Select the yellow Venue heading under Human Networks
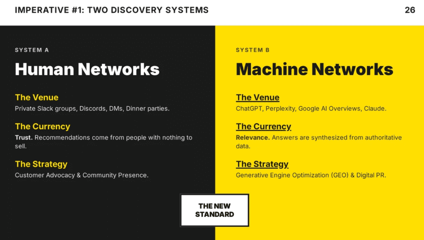424x240 pixels. [x=36, y=98]
